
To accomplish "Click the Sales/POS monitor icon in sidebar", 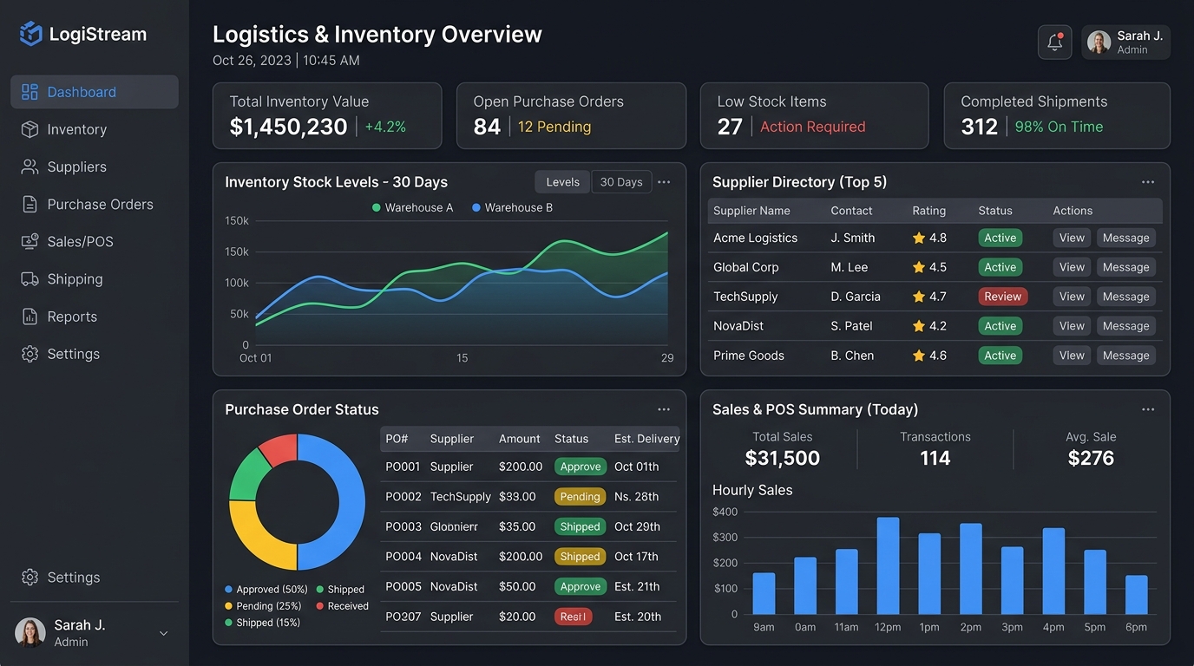I will pyautogui.click(x=30, y=241).
